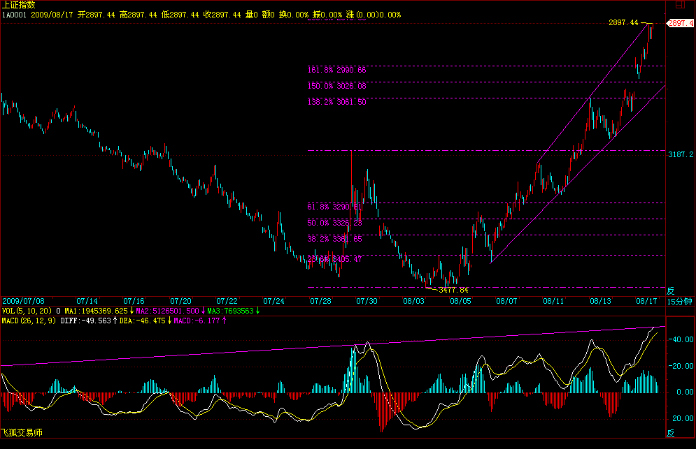Viewport: 696px width, 449px height.
Task: Click the 08/05 date on time axis
Action: click(461, 301)
